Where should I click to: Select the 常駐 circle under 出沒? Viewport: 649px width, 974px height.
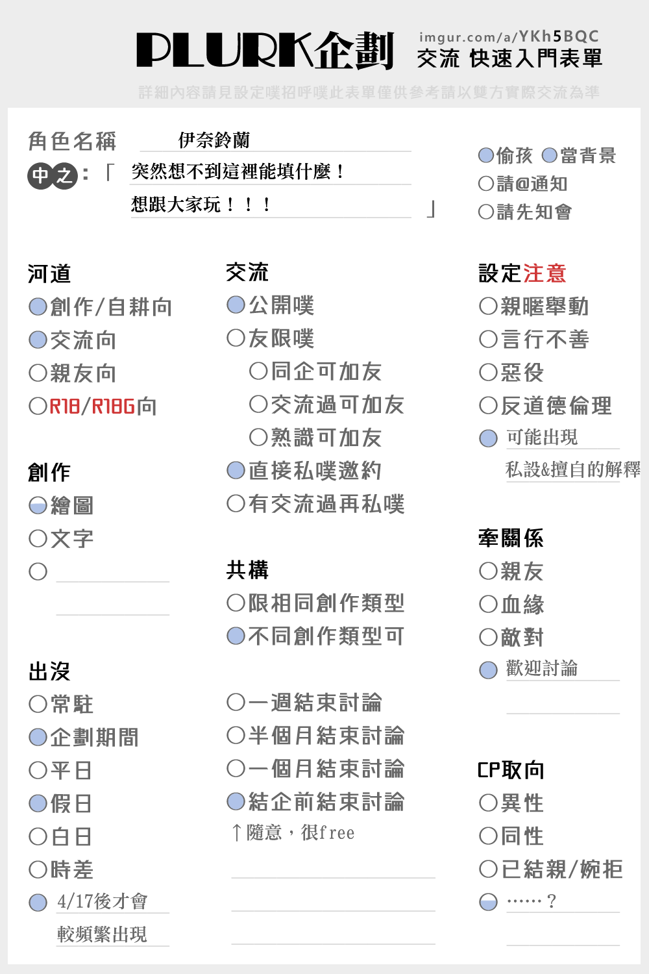pyautogui.click(x=38, y=704)
